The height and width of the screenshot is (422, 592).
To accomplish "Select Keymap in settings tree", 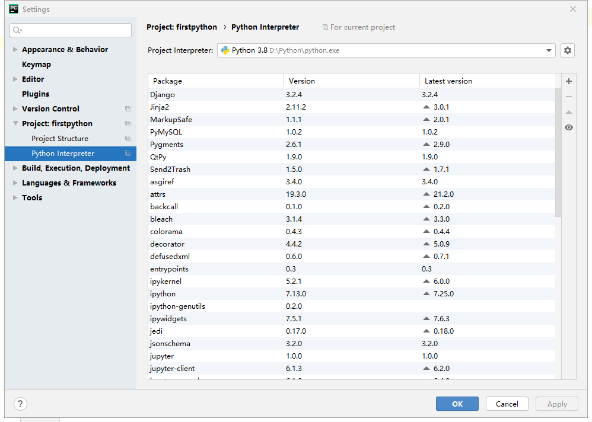I will 36,65.
